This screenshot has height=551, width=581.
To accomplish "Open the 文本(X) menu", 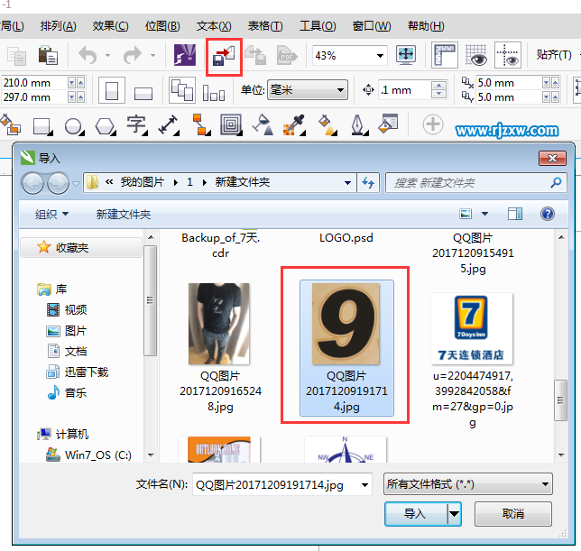I will [x=214, y=26].
